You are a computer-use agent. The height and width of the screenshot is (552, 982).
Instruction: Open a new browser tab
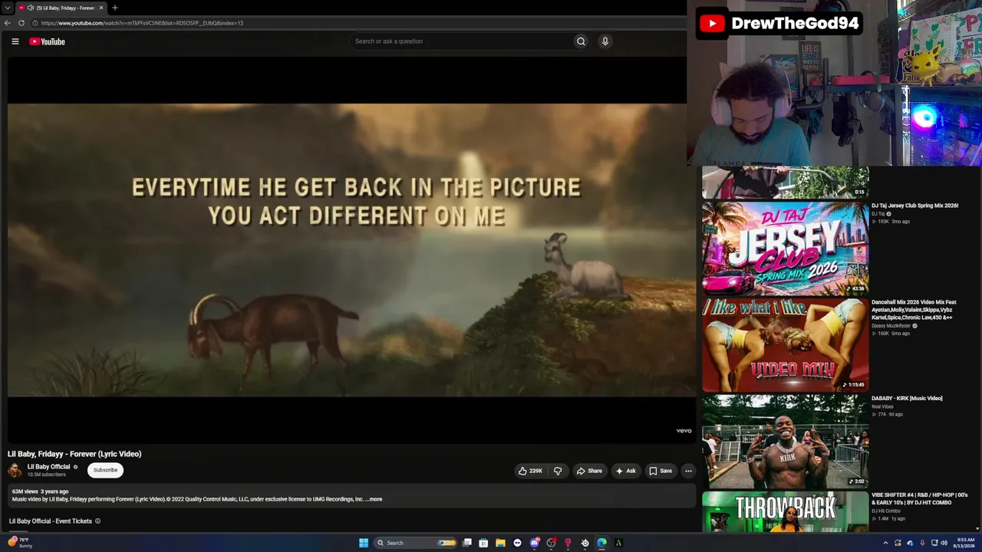115,8
